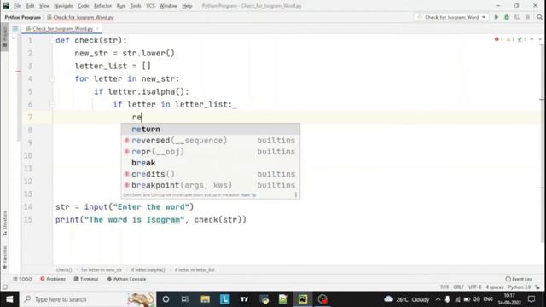Open the File menu
Screen dimensions: 546x307
tap(17, 6)
